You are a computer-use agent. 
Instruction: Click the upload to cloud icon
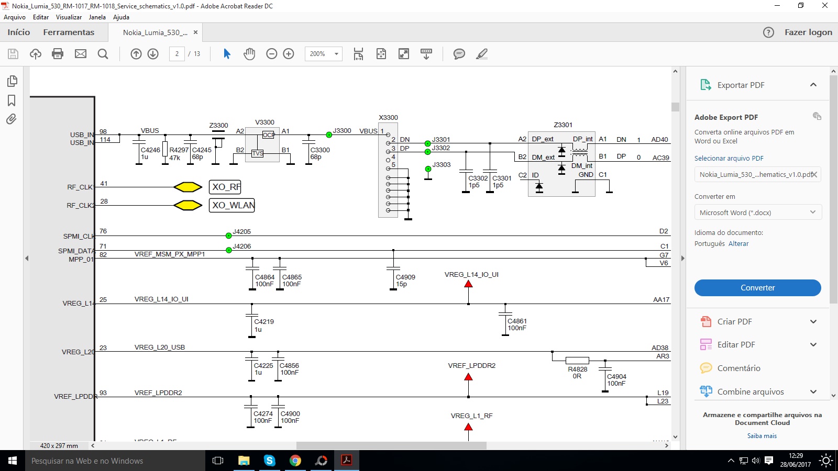point(36,54)
